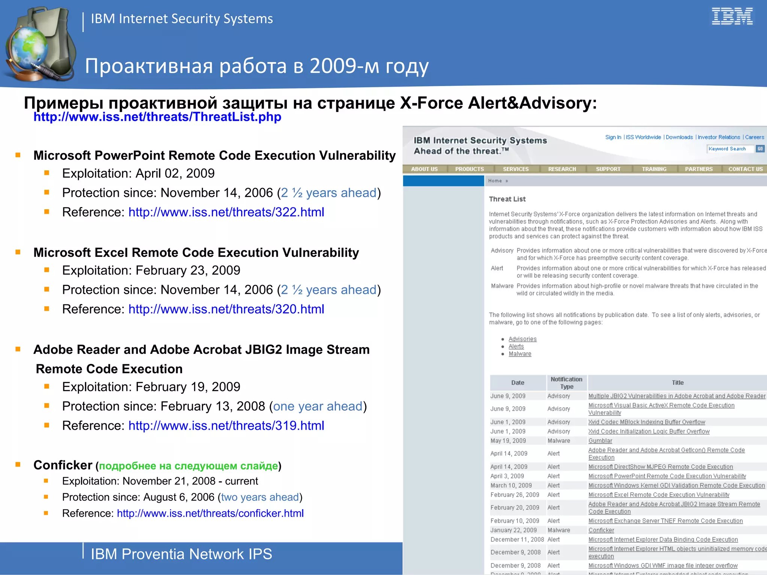The height and width of the screenshot is (575, 767).
Task: Select 'Exploitation: February 19, 2009' bullet text
Action: coord(151,387)
